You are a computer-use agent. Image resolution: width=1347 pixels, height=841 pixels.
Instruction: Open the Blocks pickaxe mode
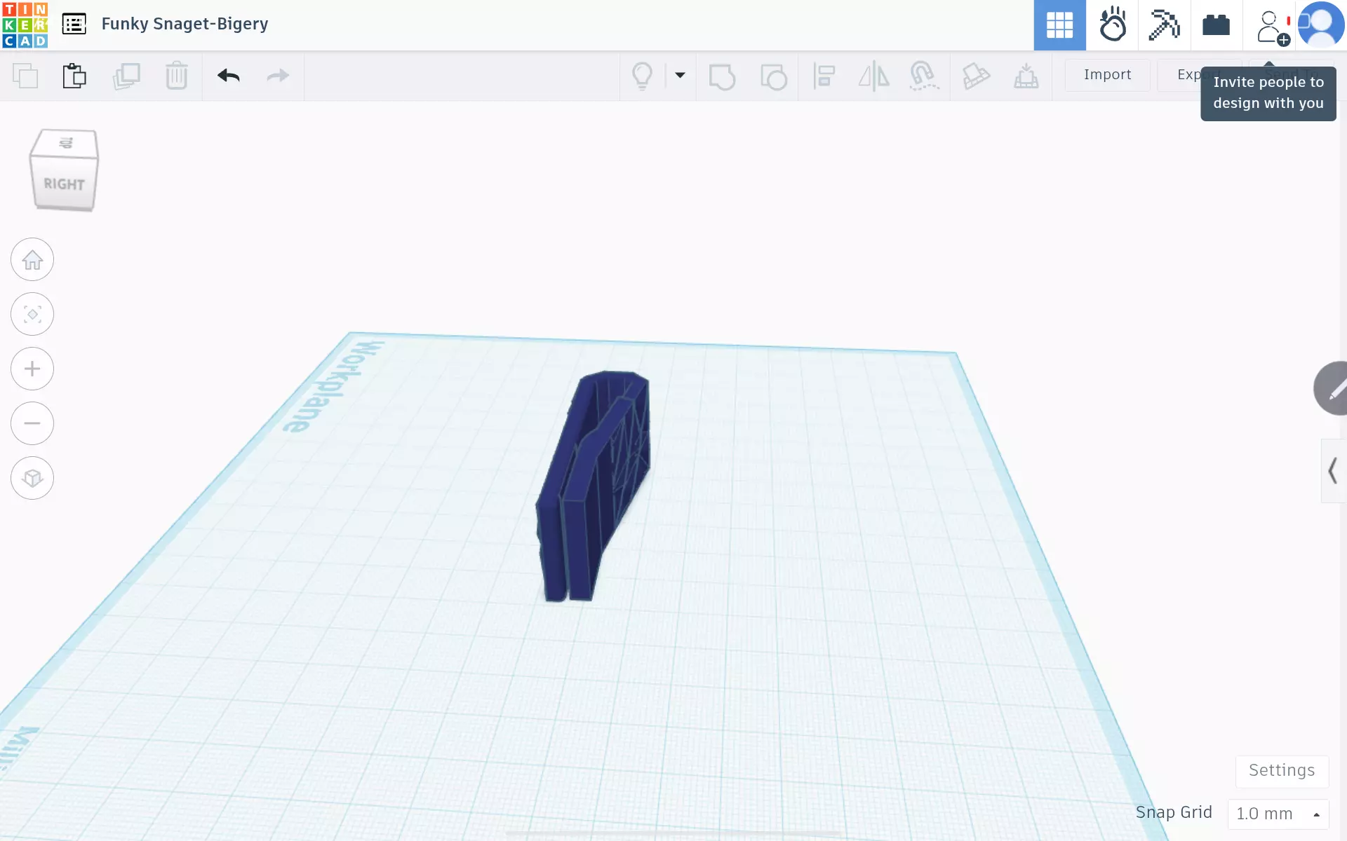pyautogui.click(x=1164, y=25)
